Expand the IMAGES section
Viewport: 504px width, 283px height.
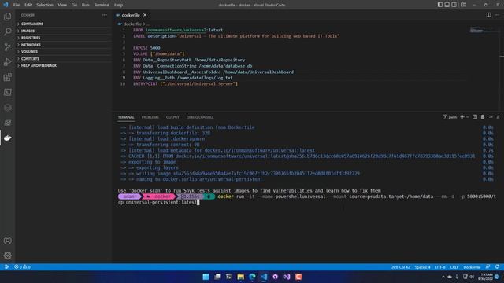coord(64,31)
